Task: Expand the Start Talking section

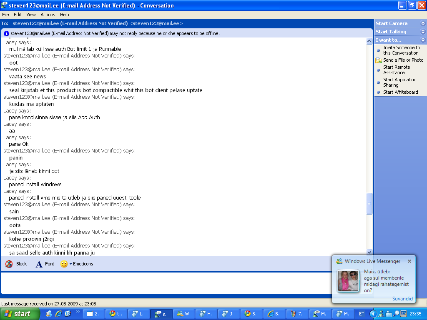Action: (x=423, y=32)
